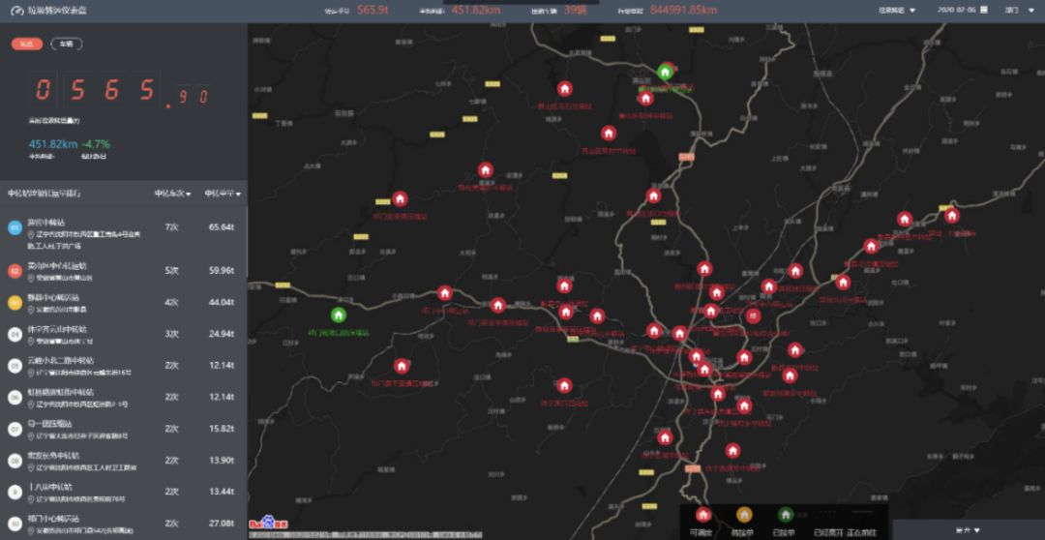This screenshot has width=1045, height=540.
Task: Open the calendar icon beside 2020-07-06
Action: [x=982, y=10]
